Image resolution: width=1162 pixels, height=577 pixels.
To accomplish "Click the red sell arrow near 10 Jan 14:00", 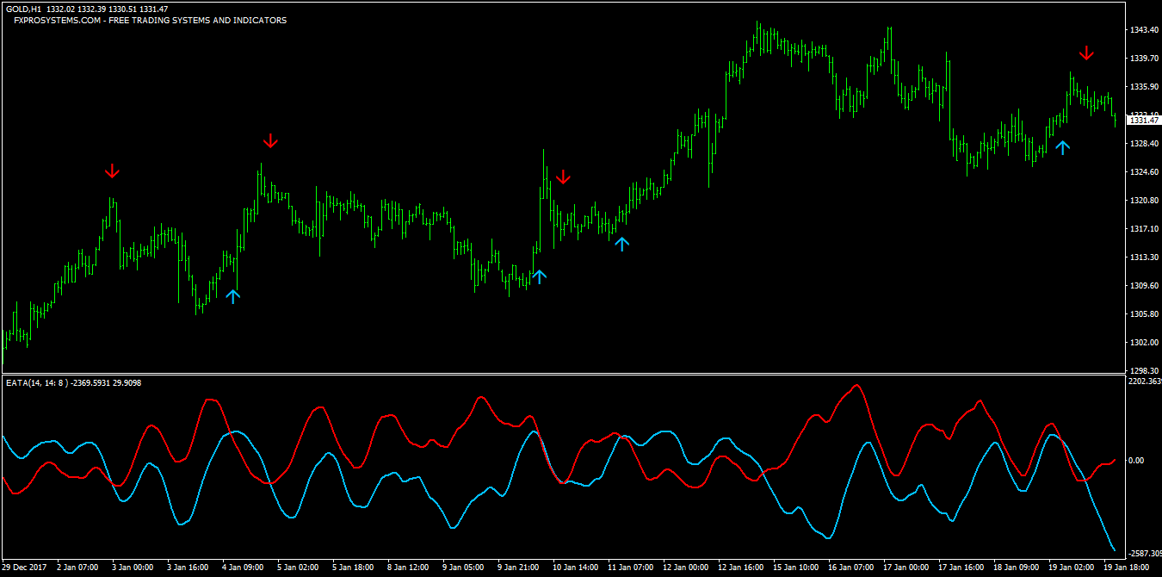I will (x=563, y=177).
